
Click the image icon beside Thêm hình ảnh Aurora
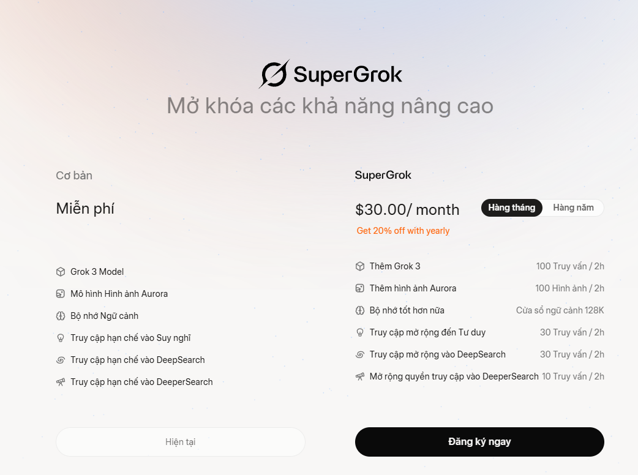[x=360, y=288]
